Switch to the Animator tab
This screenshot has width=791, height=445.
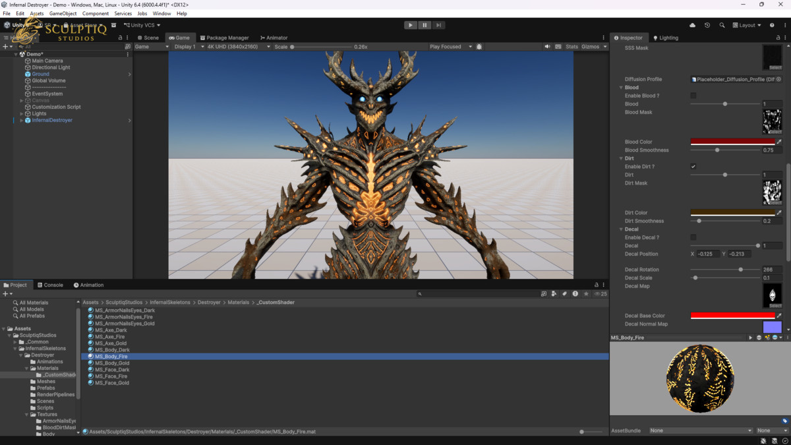click(x=274, y=38)
